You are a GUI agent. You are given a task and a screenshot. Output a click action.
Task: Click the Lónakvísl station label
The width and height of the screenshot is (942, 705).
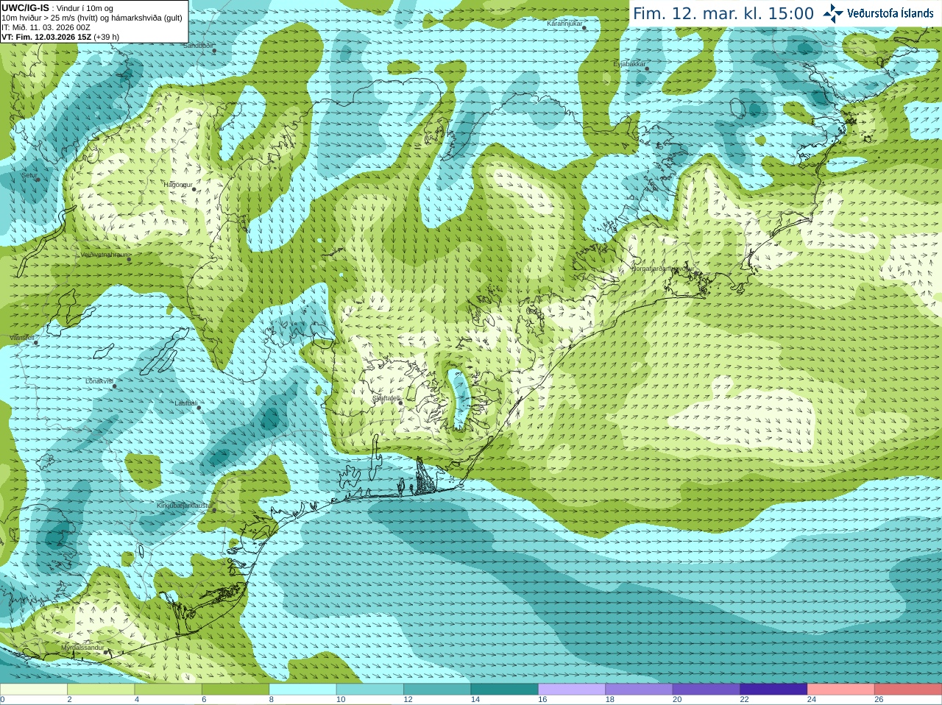[99, 381]
